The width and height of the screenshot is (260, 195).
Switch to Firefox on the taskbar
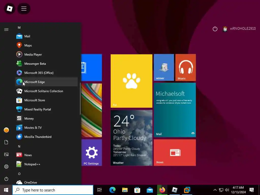(x=162, y=190)
